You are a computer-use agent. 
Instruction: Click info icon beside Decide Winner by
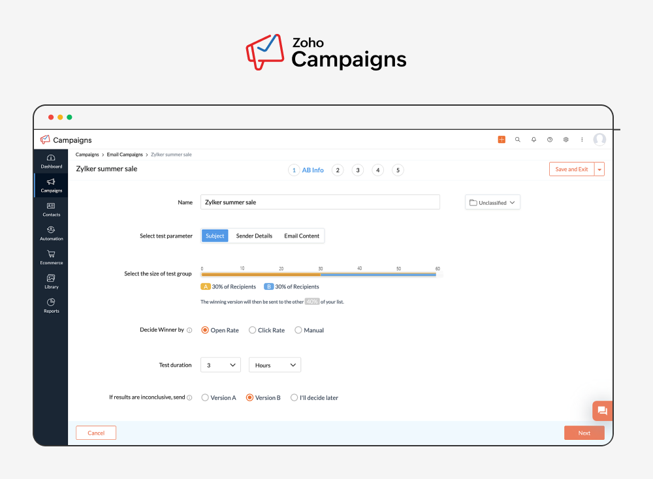pyautogui.click(x=189, y=330)
